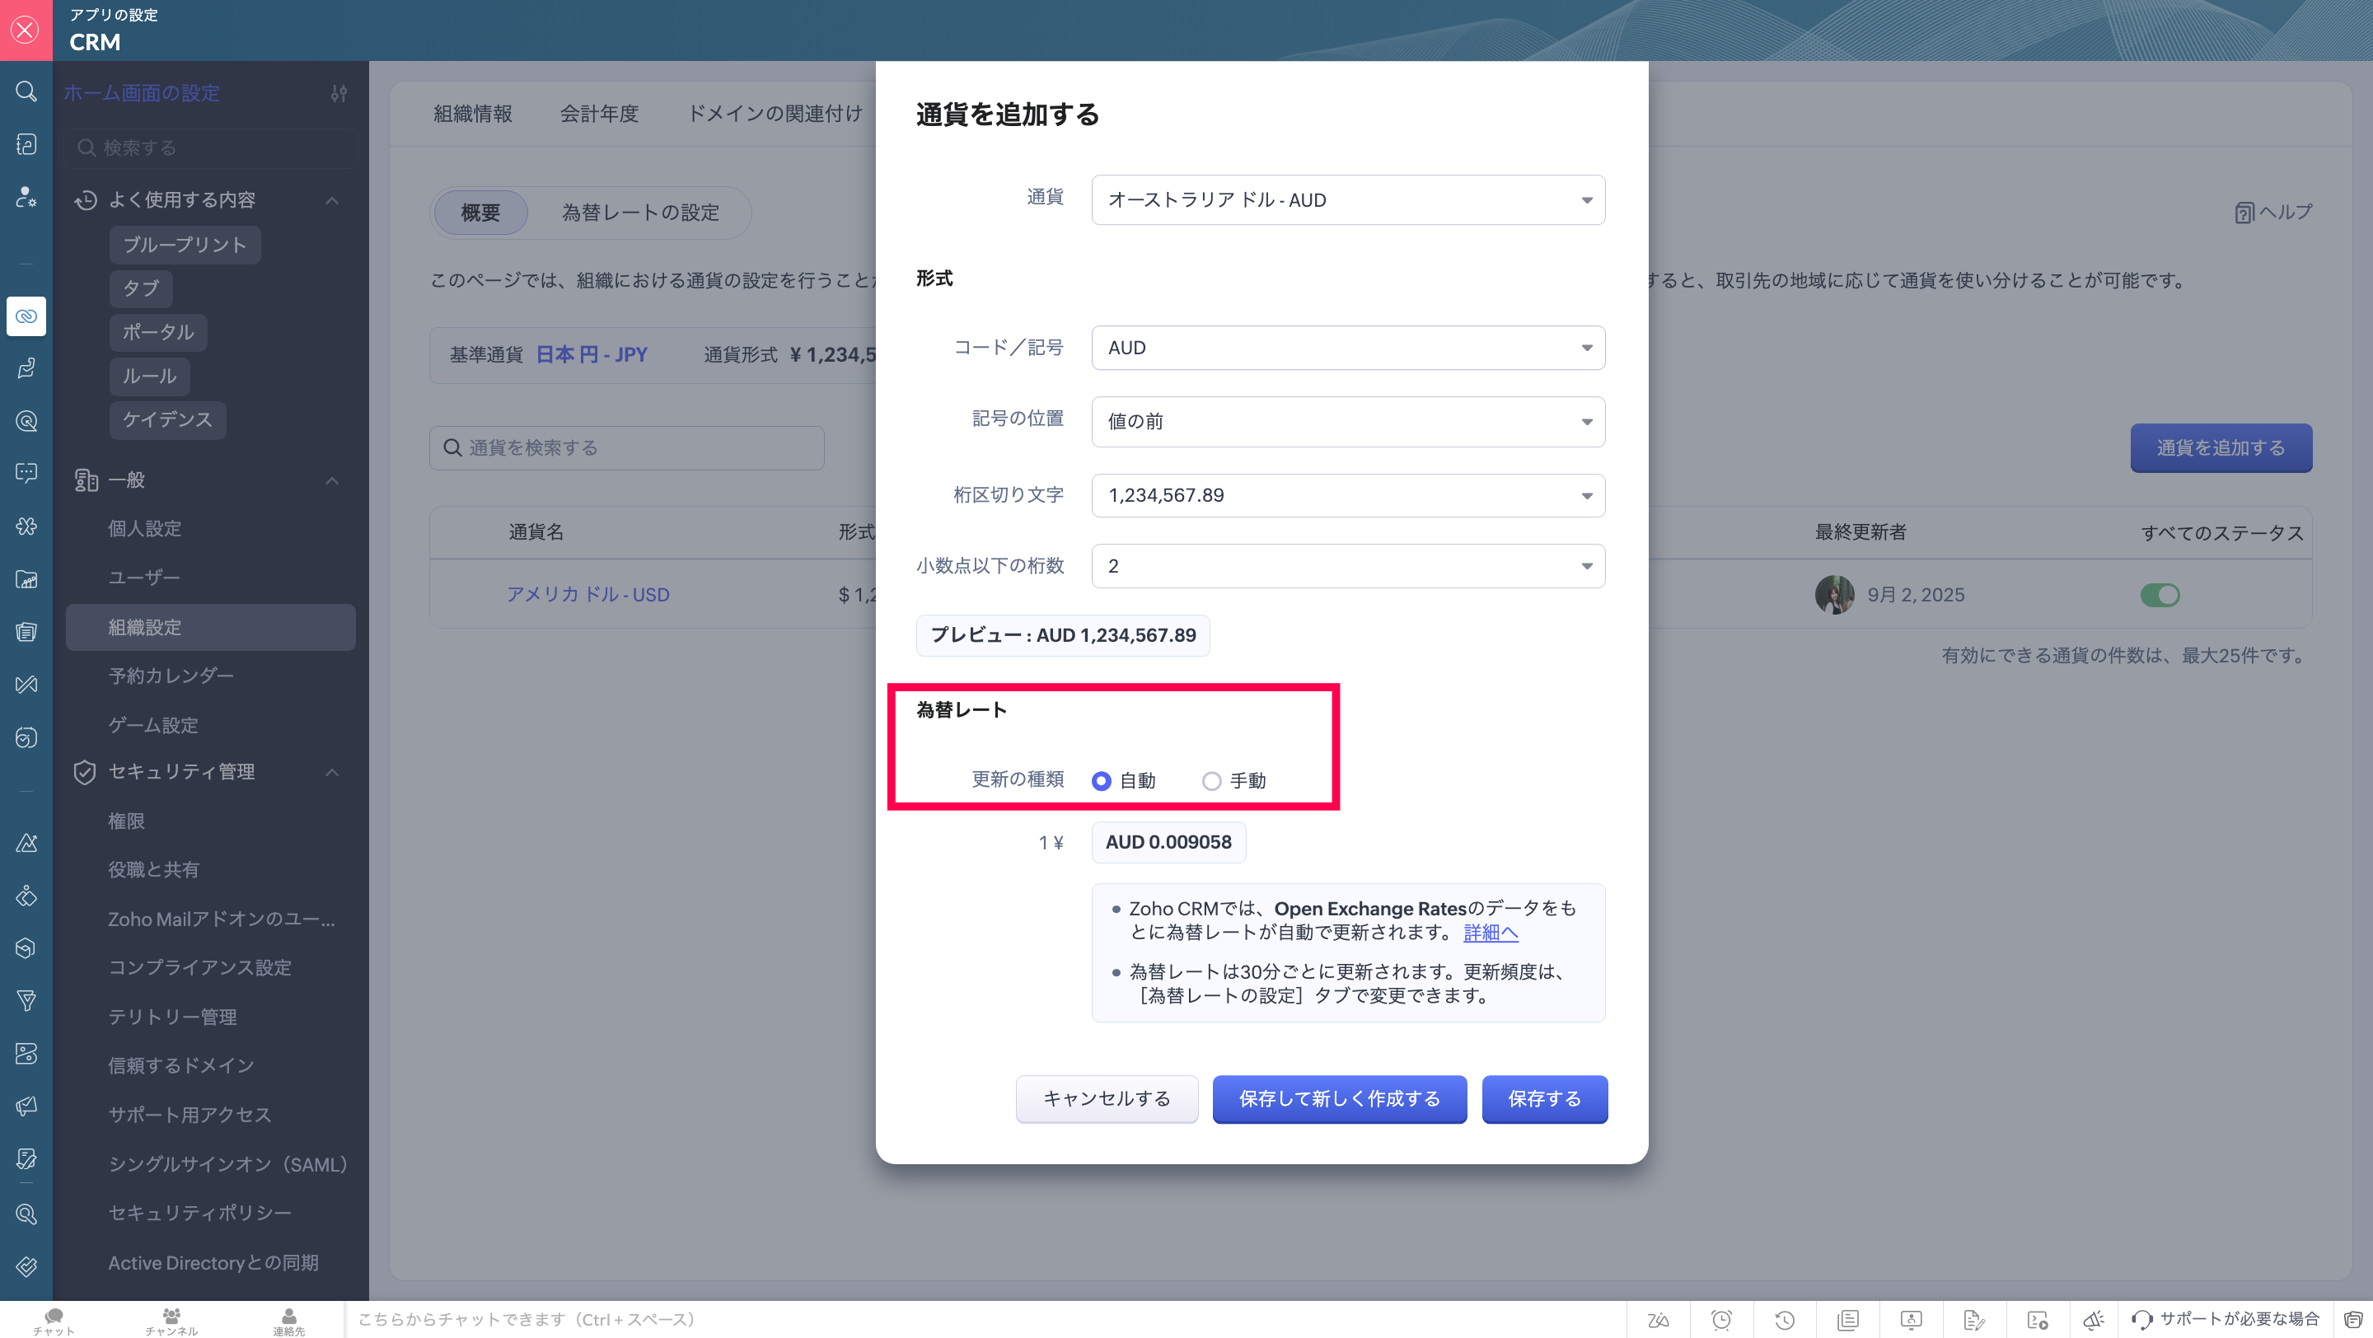Open the 記号の位置 dropdown
Viewport: 2373px width, 1338px height.
point(1348,422)
